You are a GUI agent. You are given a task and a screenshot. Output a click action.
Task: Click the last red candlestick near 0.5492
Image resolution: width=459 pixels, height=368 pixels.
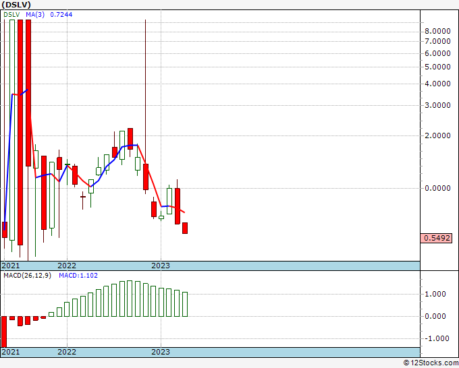coord(185,228)
